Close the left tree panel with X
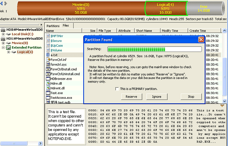 tap(41, 25)
